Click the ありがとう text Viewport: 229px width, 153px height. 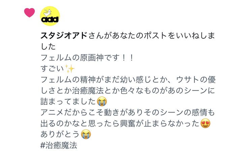pyautogui.click(x=60, y=134)
